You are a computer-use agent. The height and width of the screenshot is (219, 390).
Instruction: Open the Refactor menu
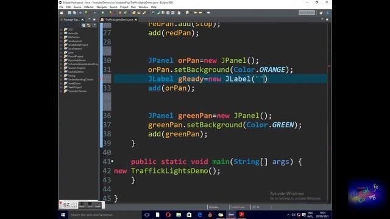(x=89, y=7)
